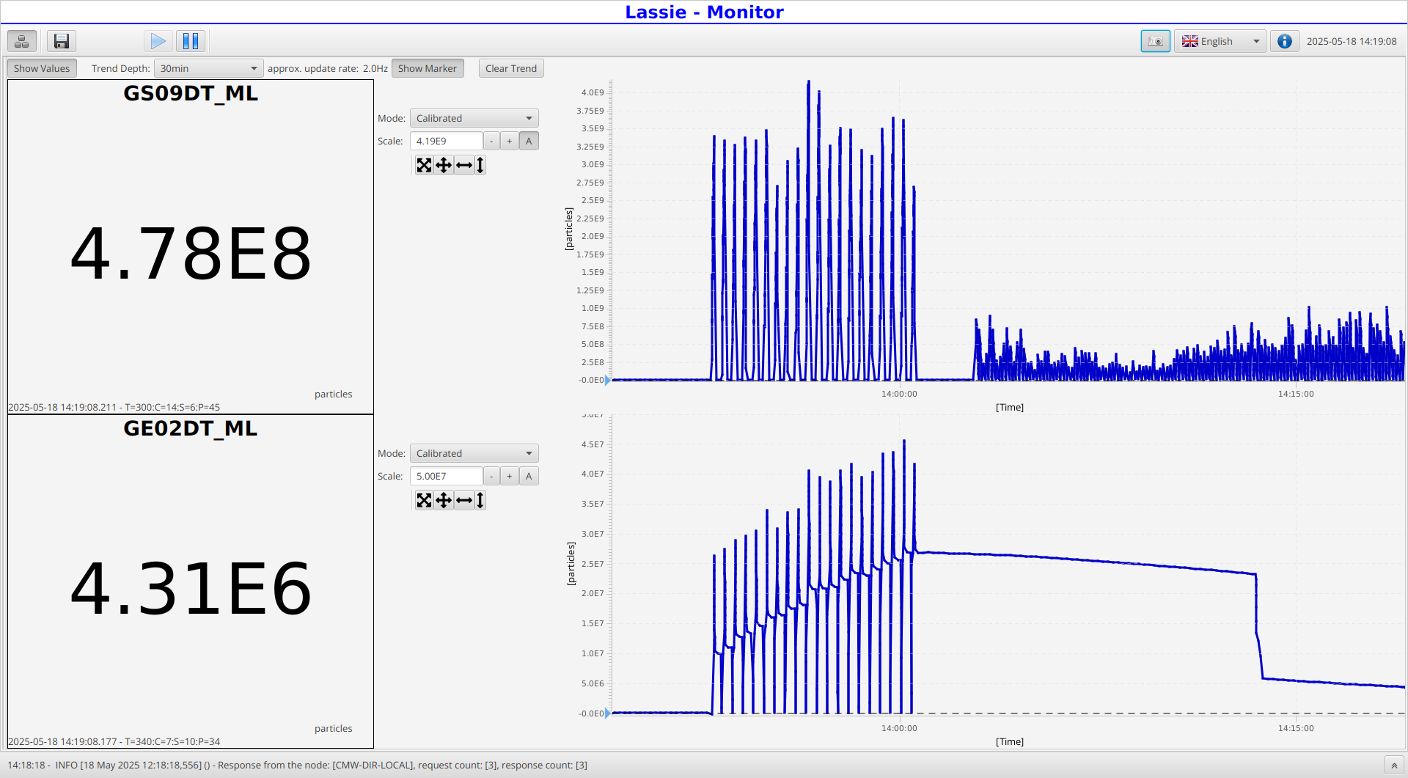This screenshot has height=778, width=1408.
Task: Toggle the Show Values button
Action: [42, 68]
